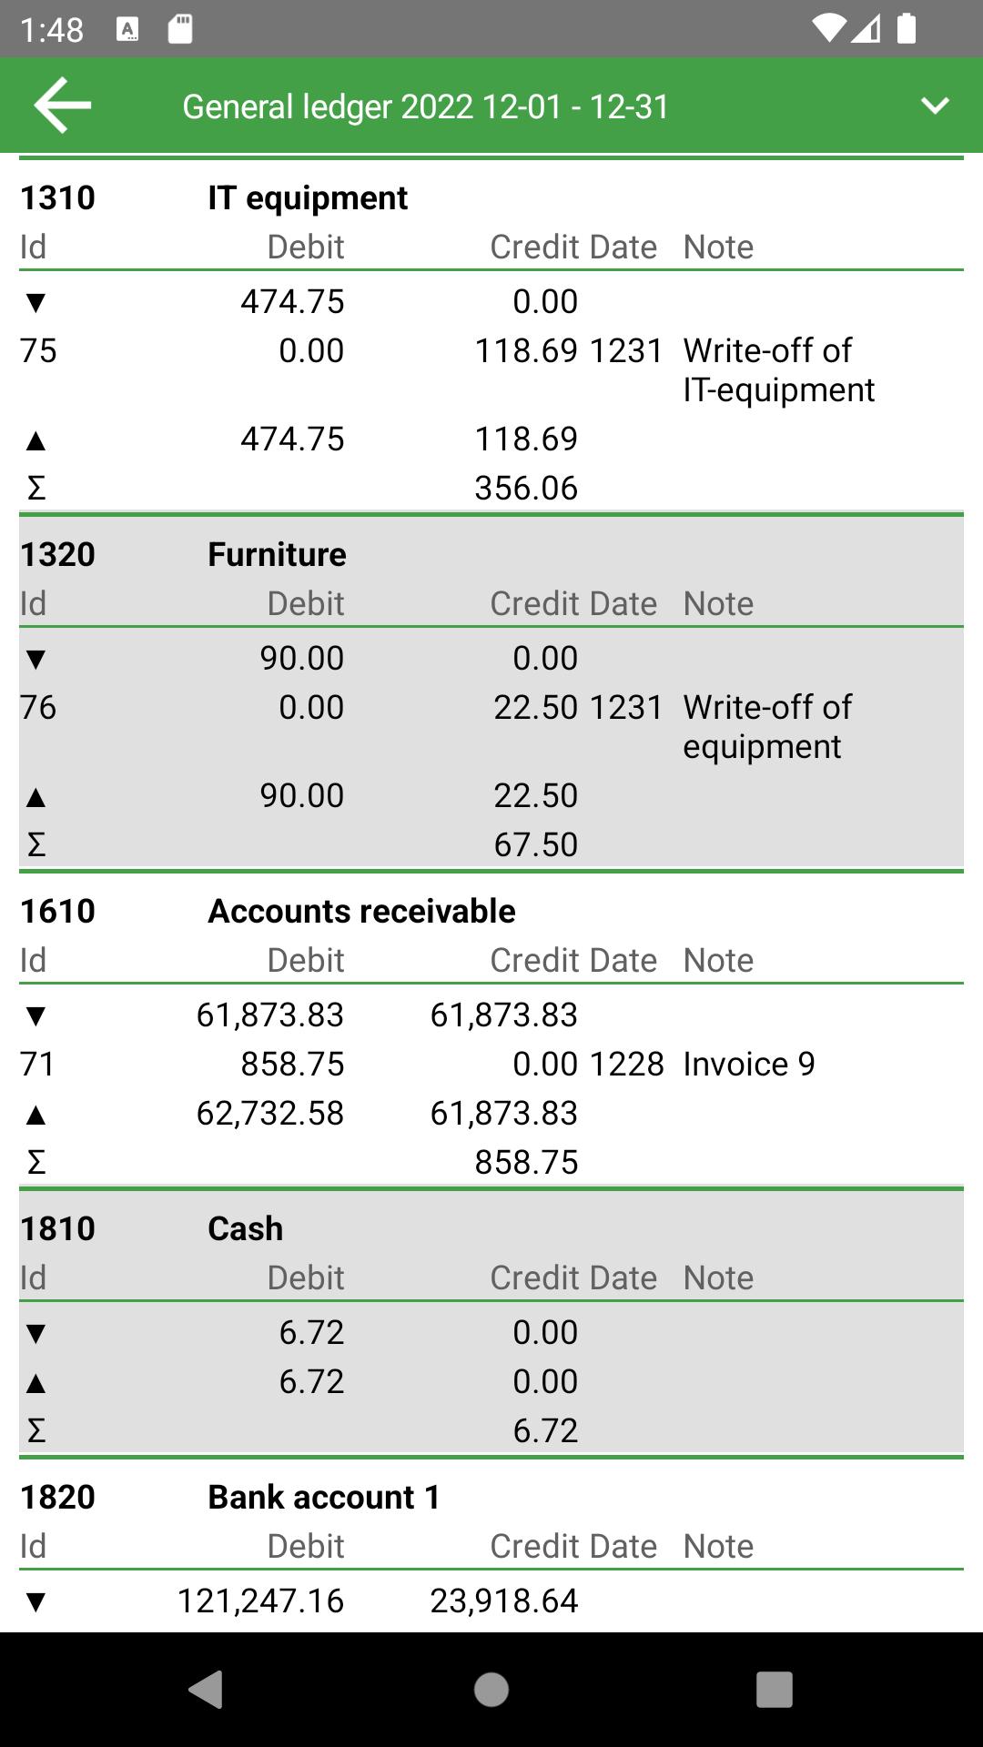The image size is (983, 1747).
Task: Tap closing balance triangle in Furniture
Action: [x=35, y=797]
